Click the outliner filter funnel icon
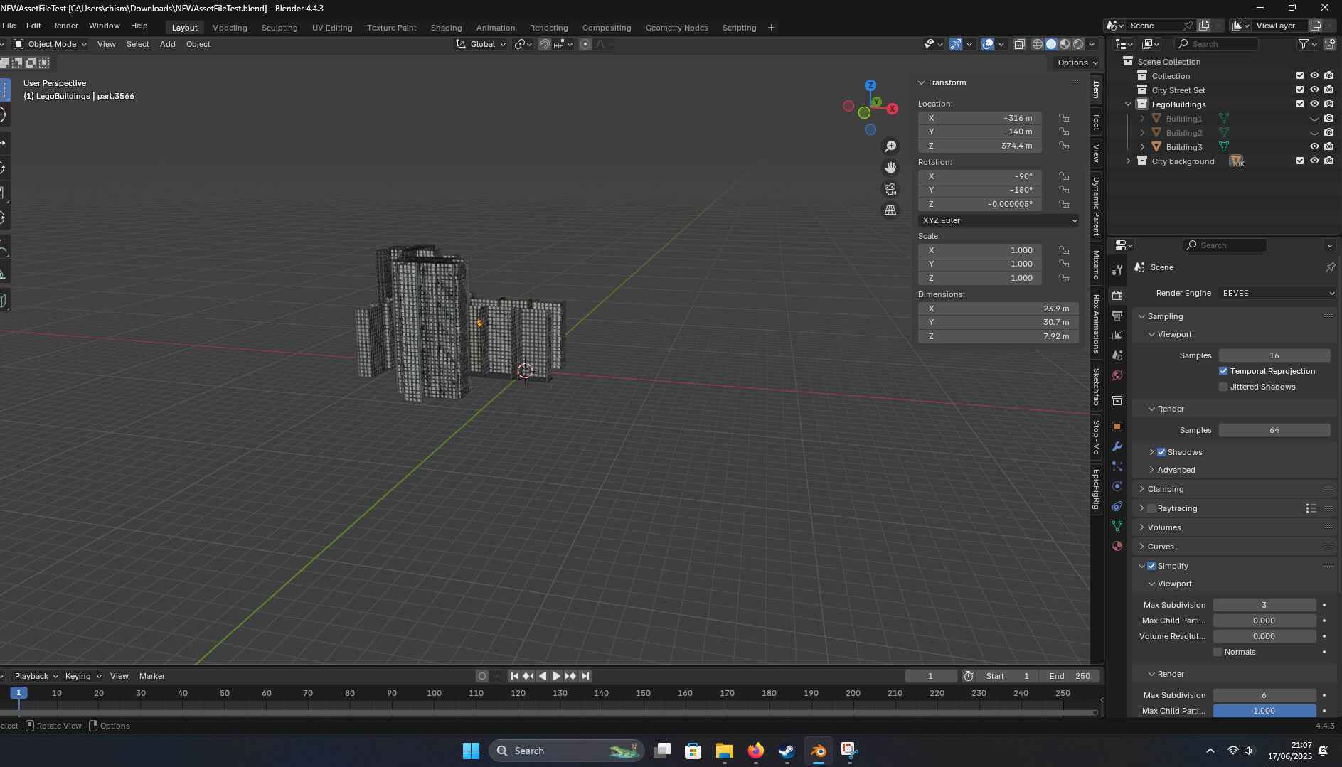Screen dimensions: 1342x767 pos(1303,44)
